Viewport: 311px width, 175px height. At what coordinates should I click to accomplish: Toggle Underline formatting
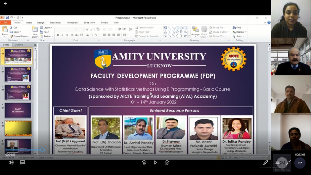(67, 35)
